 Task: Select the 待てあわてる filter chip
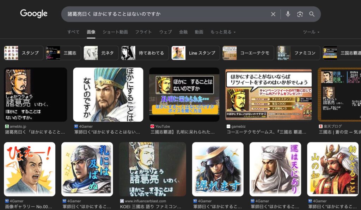(x=144, y=53)
